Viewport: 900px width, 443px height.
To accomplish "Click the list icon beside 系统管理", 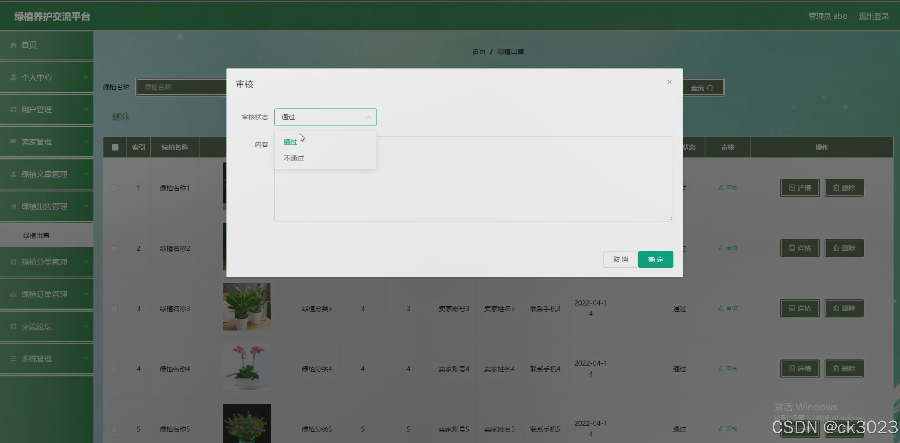I will (x=14, y=359).
